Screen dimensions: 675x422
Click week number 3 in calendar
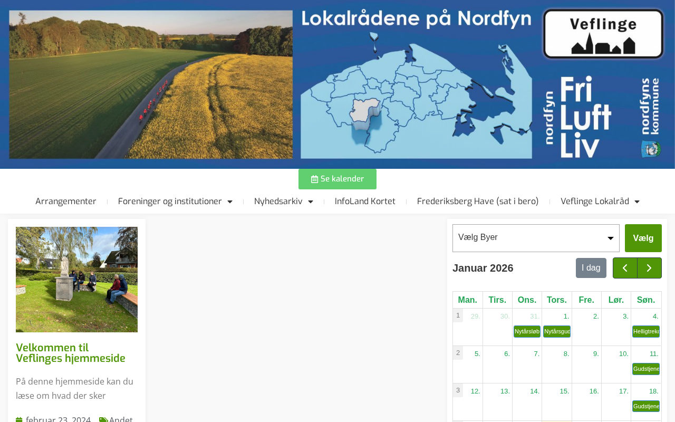(458, 390)
